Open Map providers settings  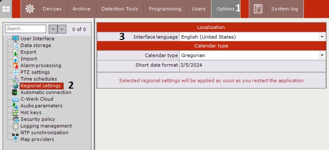point(37,139)
